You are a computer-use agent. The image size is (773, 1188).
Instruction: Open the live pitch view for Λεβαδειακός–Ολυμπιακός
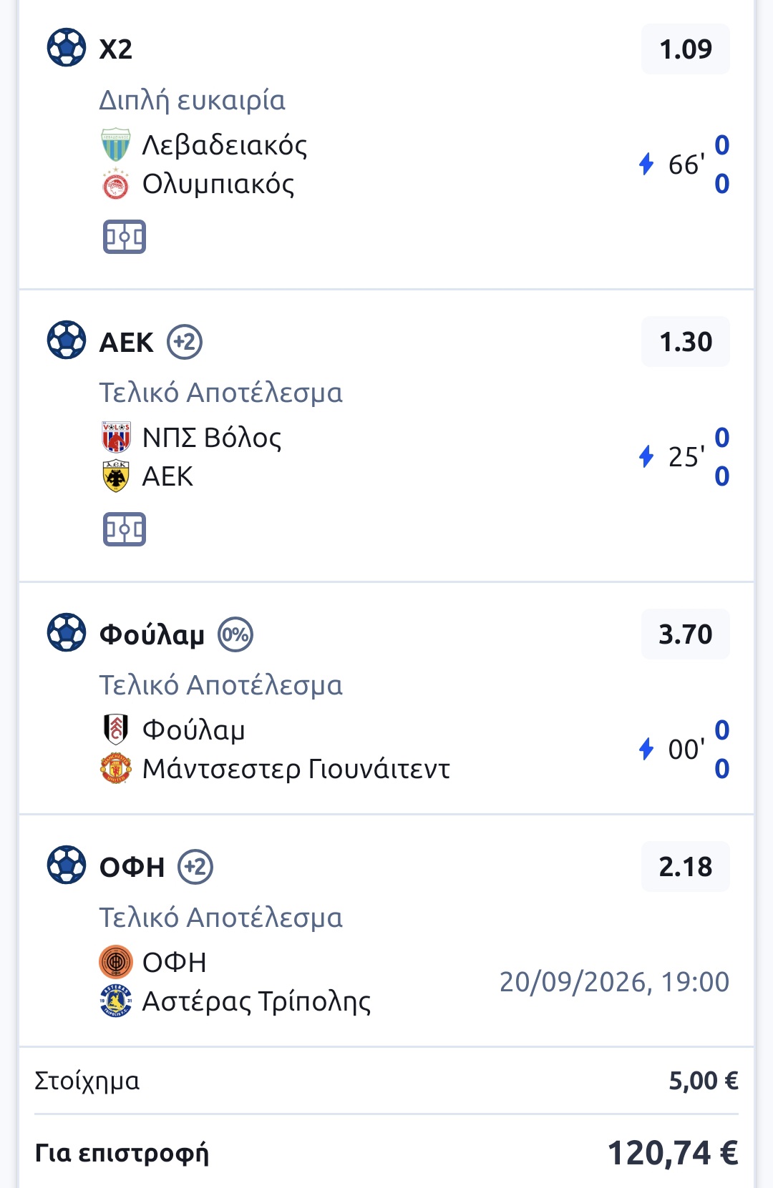(x=125, y=237)
